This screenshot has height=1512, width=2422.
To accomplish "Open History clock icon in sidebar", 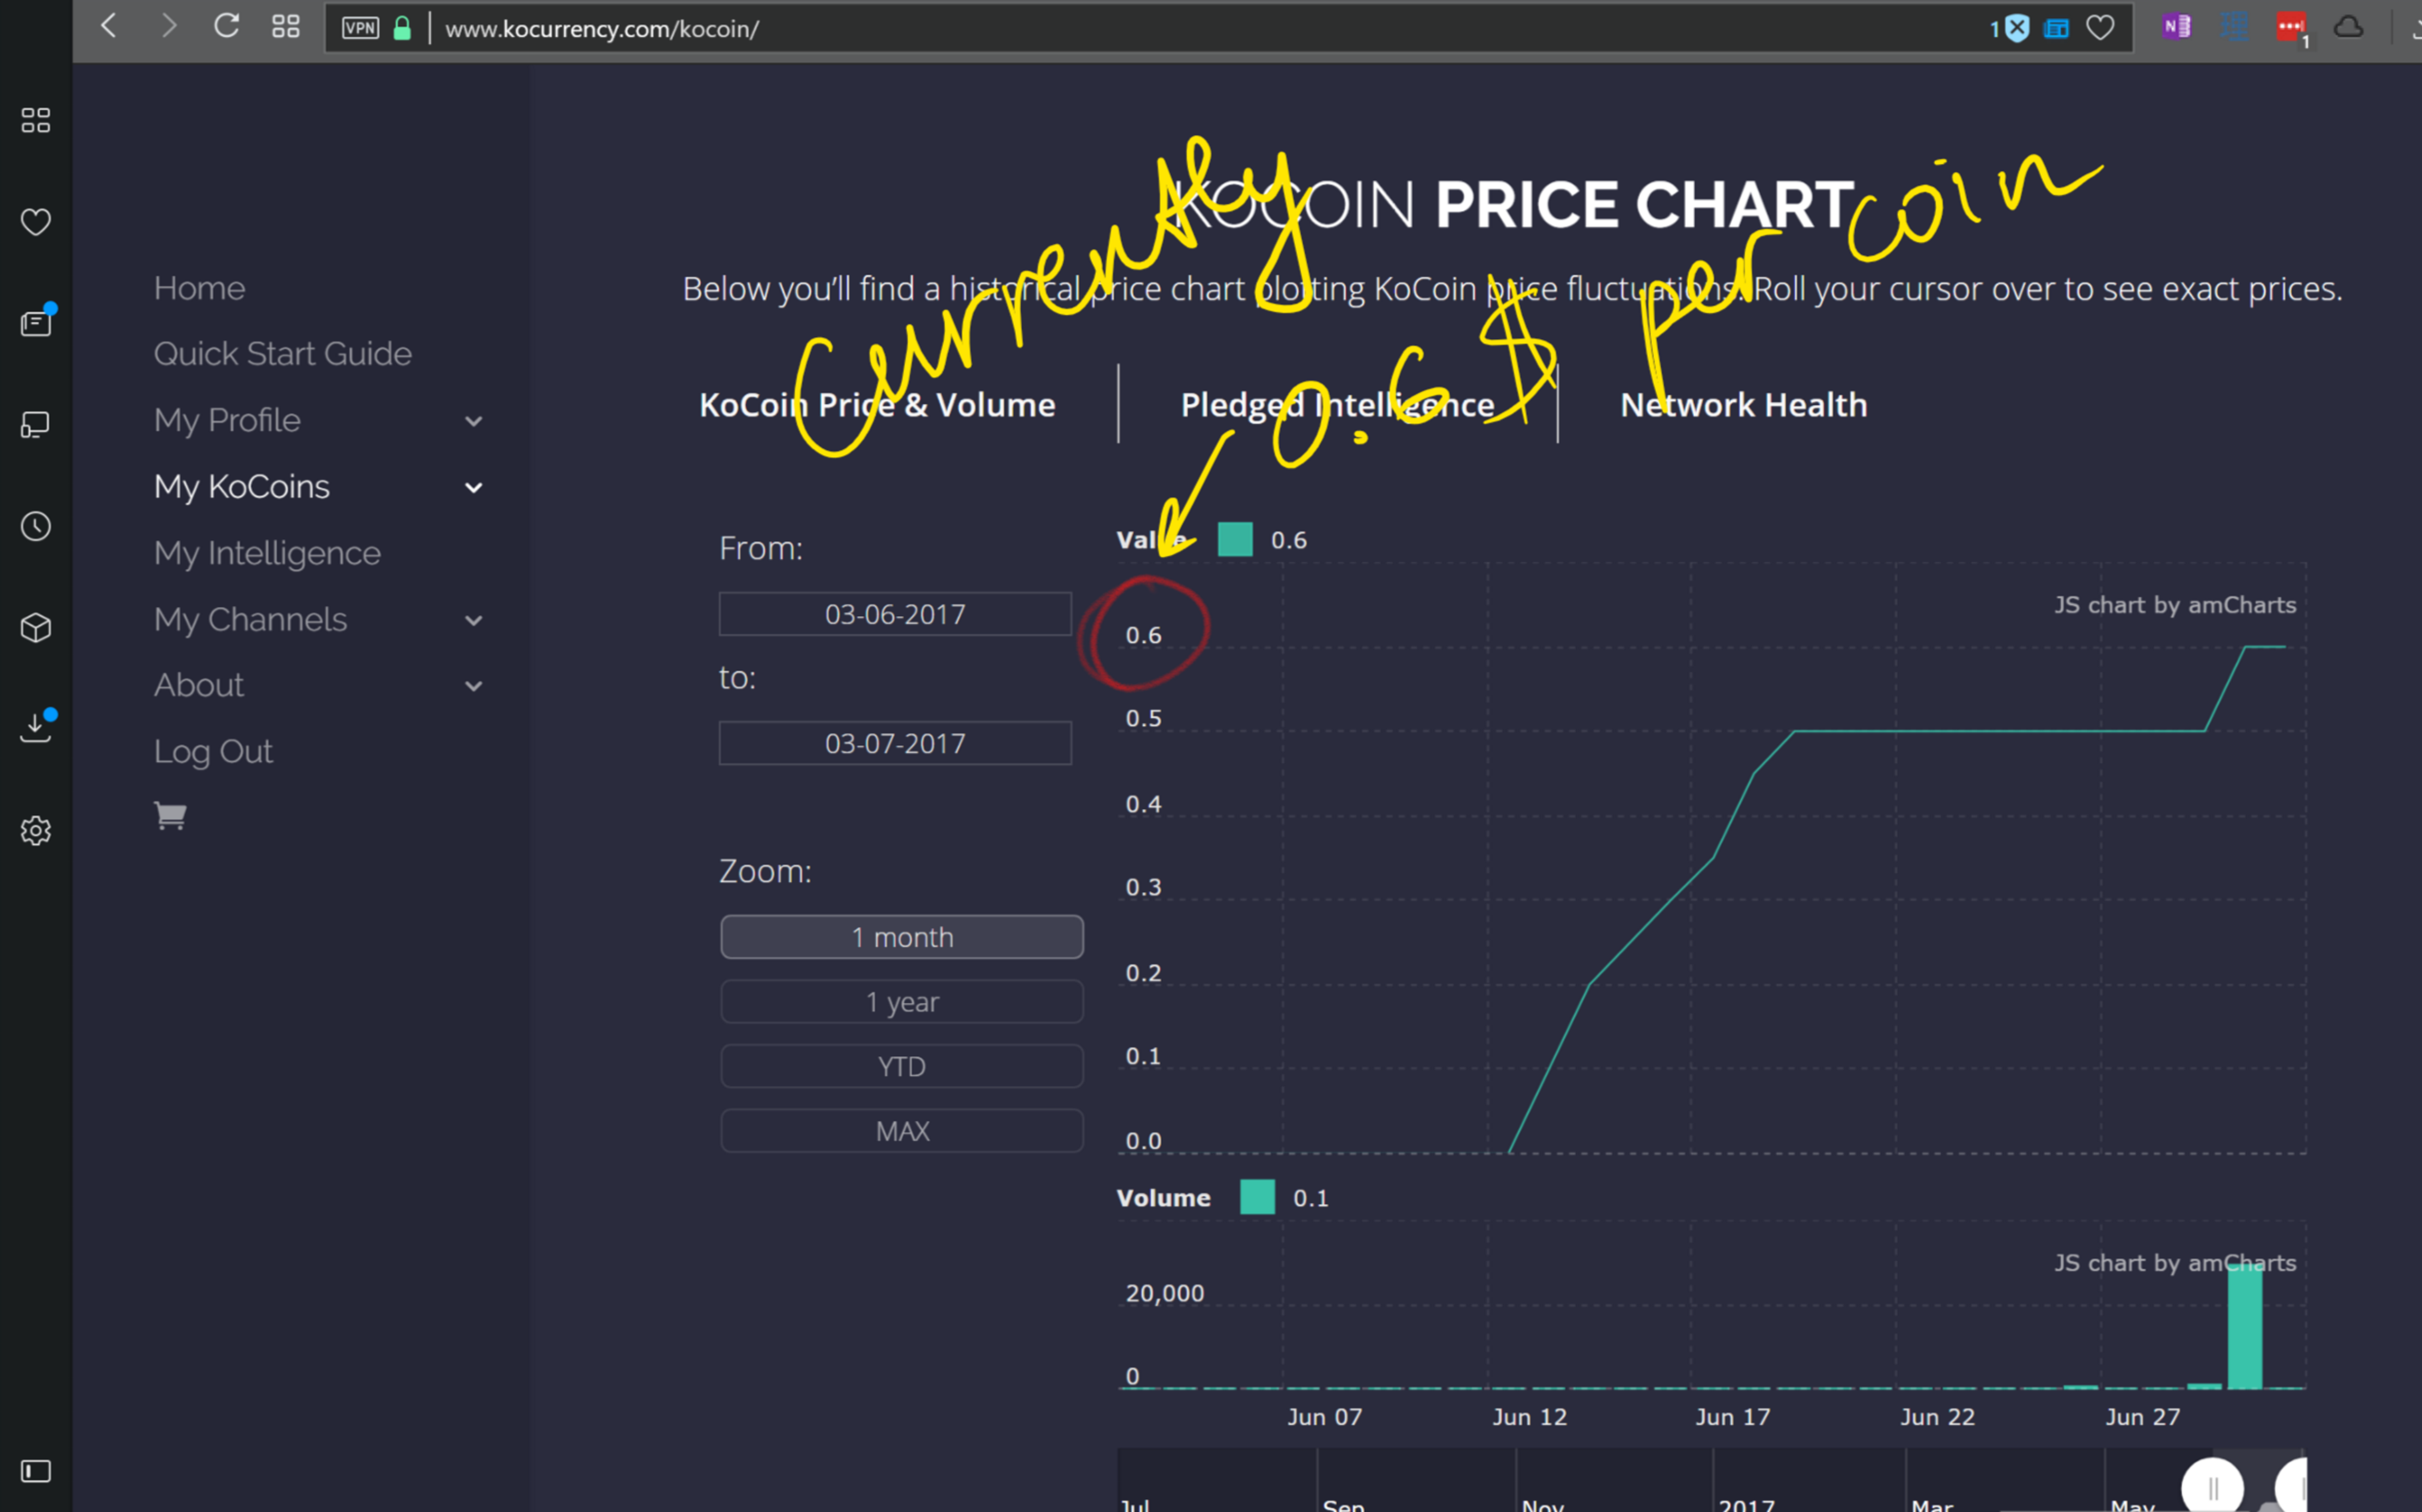I will 36,526.
